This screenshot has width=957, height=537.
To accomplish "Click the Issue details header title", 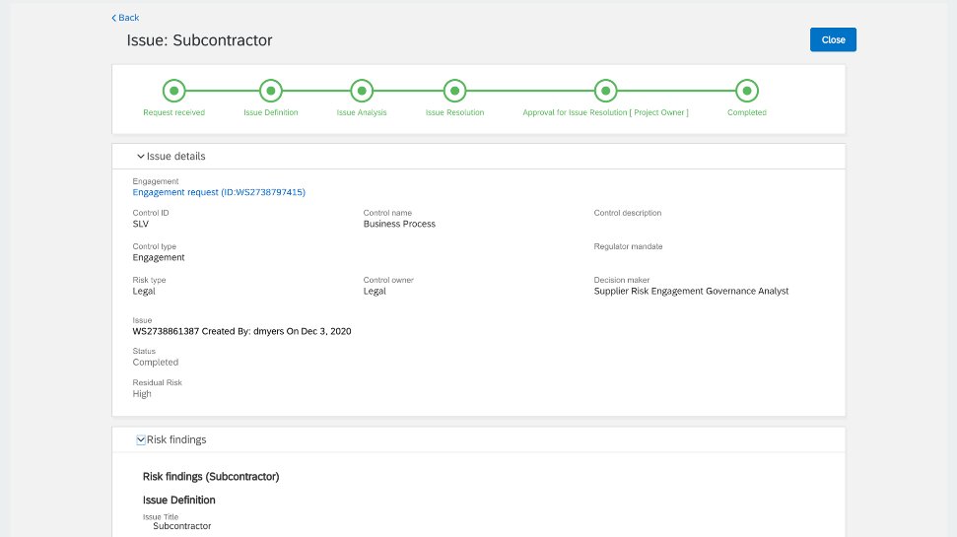I will click(x=175, y=157).
